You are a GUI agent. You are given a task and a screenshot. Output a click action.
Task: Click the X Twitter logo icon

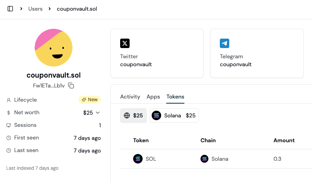click(x=125, y=43)
